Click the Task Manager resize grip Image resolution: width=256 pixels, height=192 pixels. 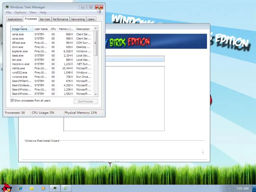coord(102,114)
